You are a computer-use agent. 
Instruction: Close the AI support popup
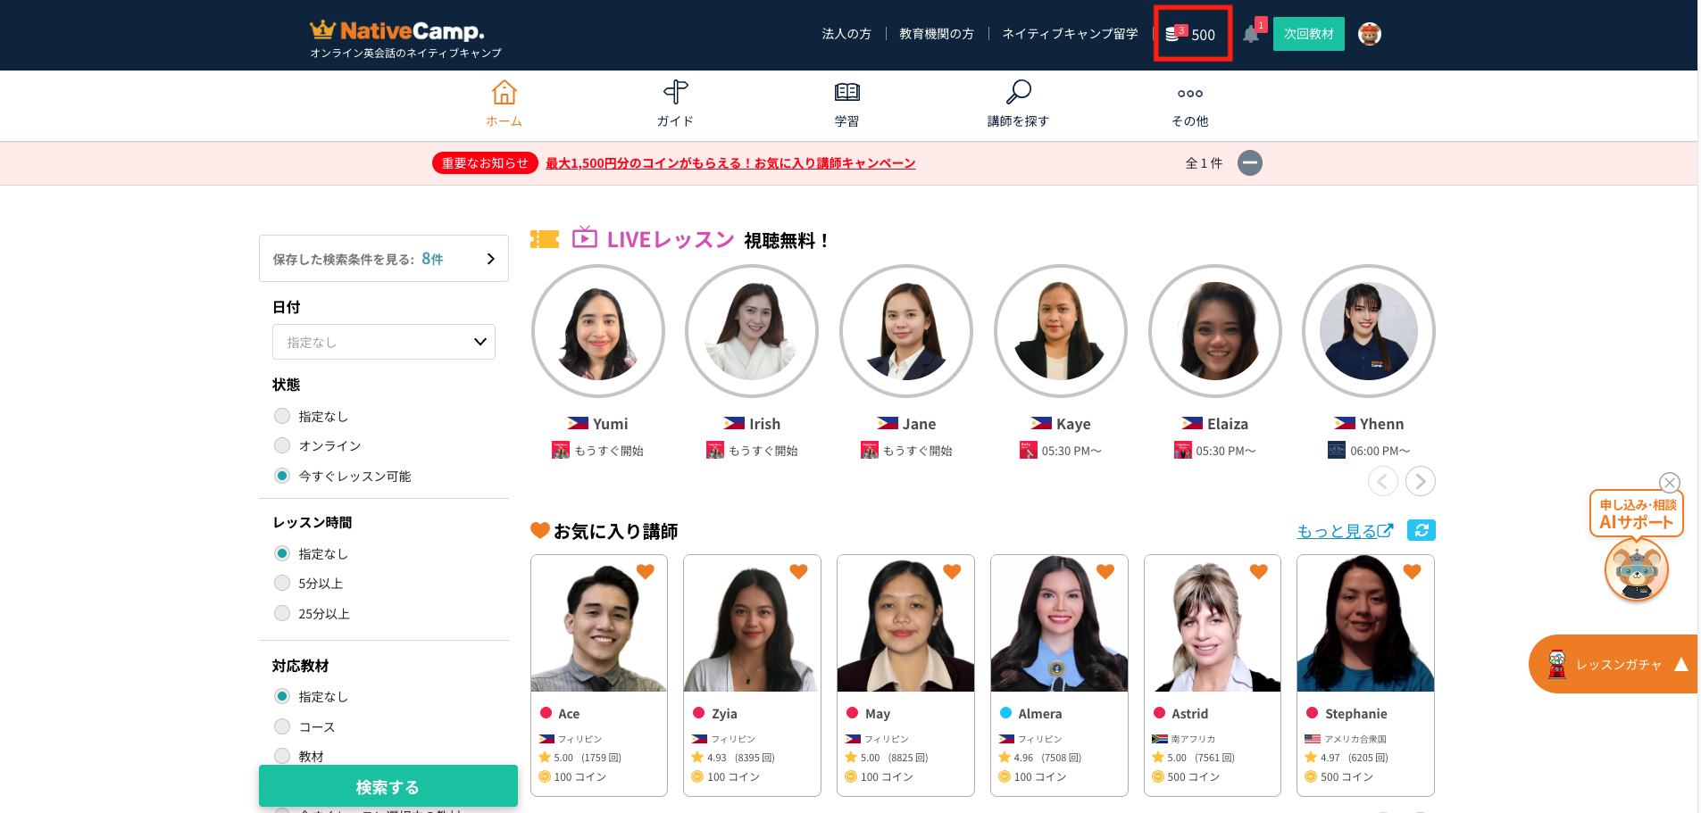(x=1669, y=482)
